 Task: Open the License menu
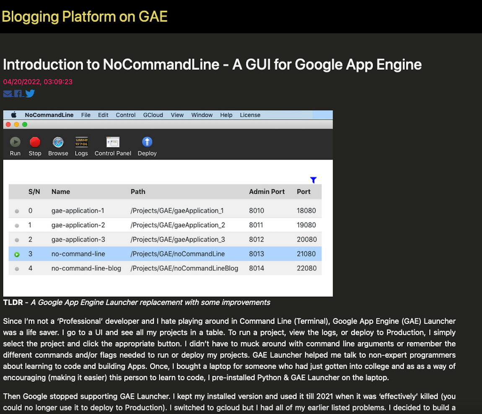point(250,115)
